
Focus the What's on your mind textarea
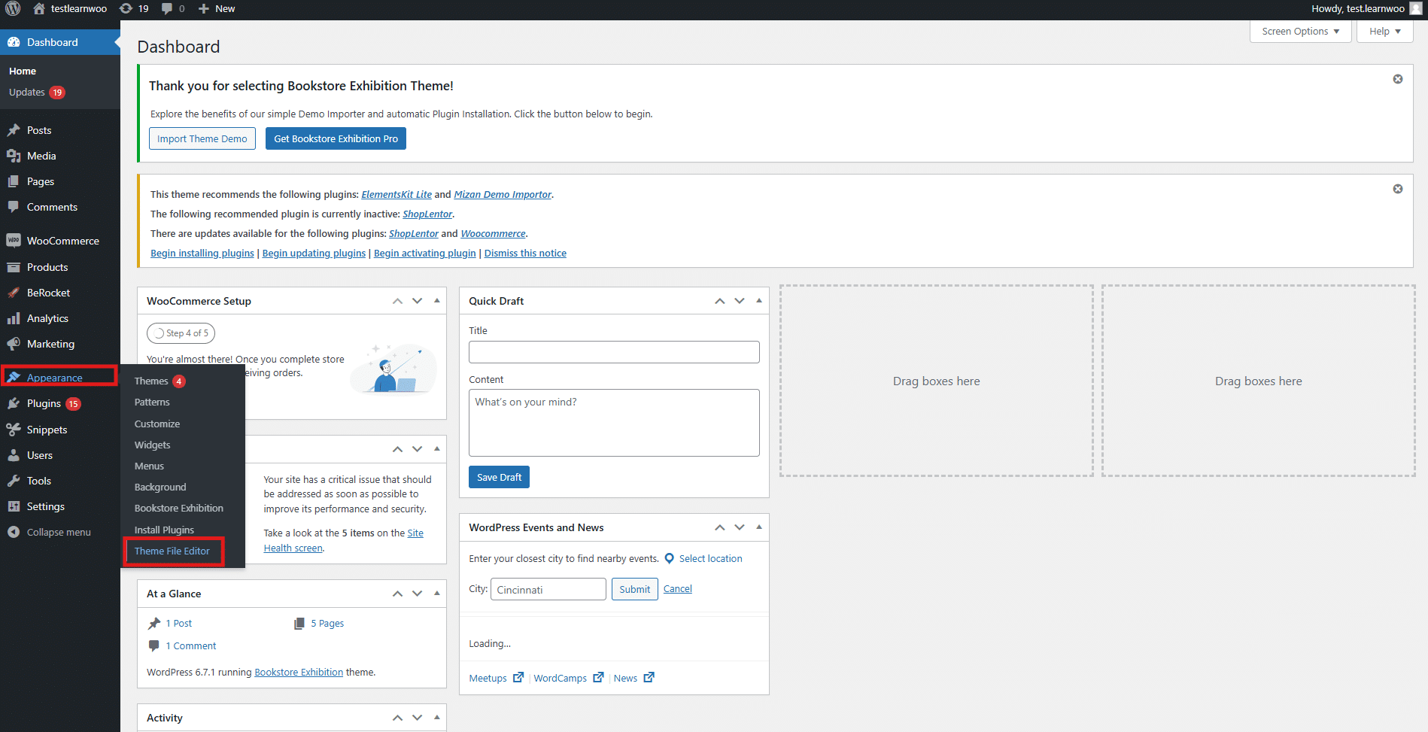[614, 423]
